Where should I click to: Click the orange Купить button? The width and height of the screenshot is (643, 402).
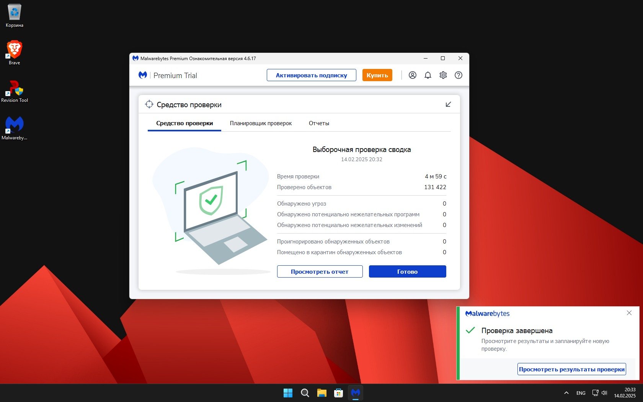[377, 75]
